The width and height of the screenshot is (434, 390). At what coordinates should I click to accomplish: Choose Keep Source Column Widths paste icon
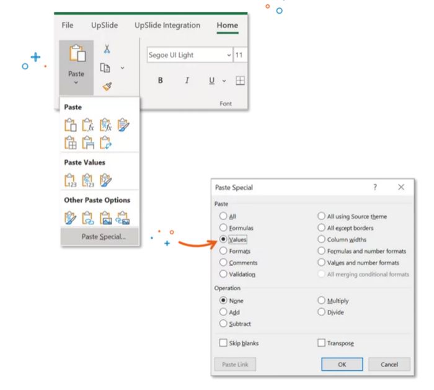click(88, 143)
